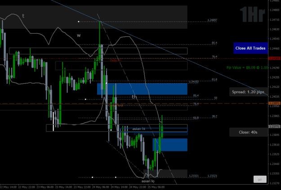The width and height of the screenshot is (281, 190).
Task: Click the 25 May 06:00 time label
Action: [156, 187]
